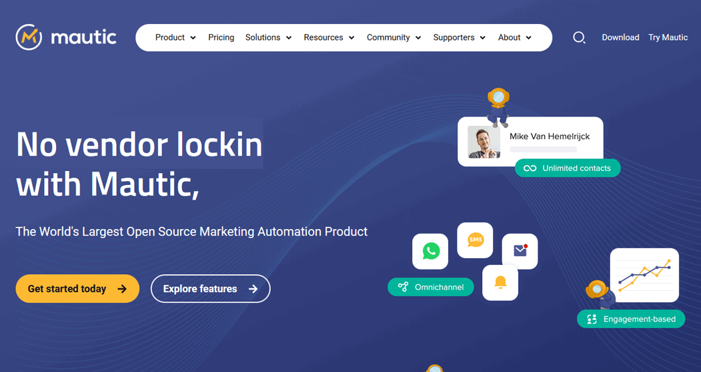This screenshot has height=372, width=701.
Task: Click the Mautic logo icon
Action: [29, 37]
